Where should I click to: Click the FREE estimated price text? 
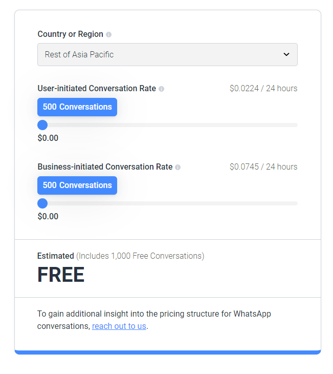pos(61,275)
